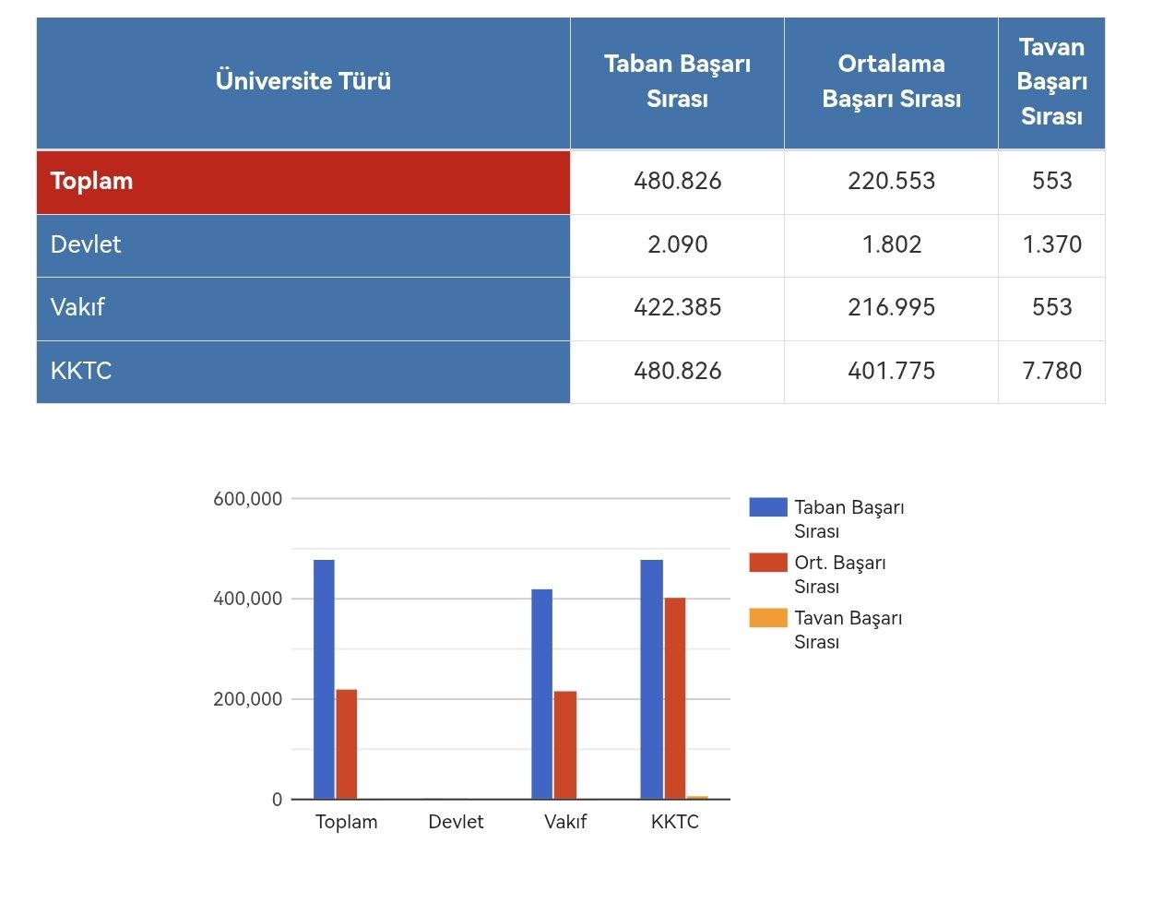Click the 600,000 y-axis label
Screen dimensions: 1175x903
(x=248, y=499)
